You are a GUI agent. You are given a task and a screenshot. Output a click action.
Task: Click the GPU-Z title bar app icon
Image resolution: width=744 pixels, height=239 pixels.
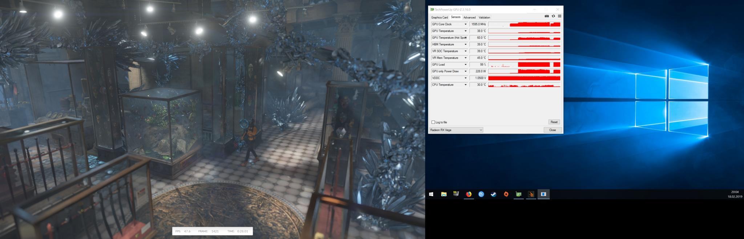(432, 9)
